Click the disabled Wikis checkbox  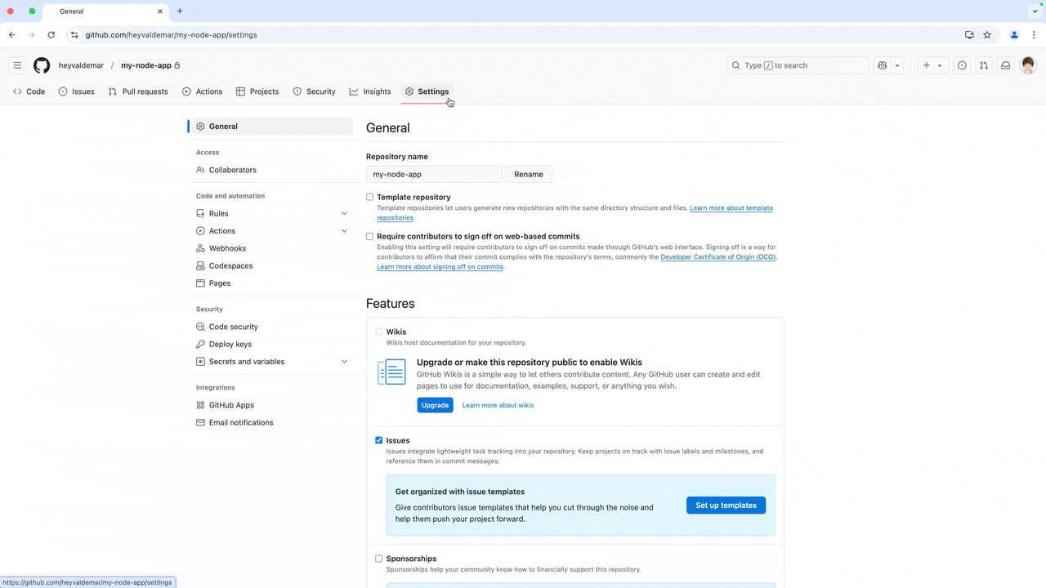click(379, 332)
